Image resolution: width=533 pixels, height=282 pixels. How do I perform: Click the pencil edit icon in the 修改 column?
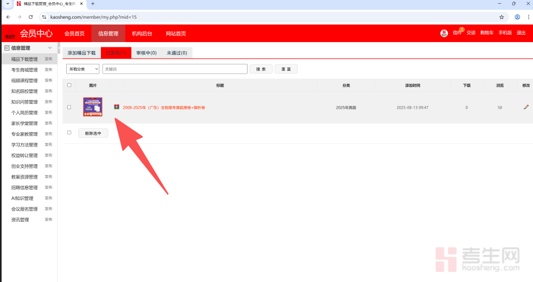tap(526, 107)
